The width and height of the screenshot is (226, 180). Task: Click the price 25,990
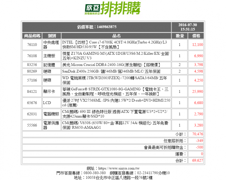click(x=197, y=92)
